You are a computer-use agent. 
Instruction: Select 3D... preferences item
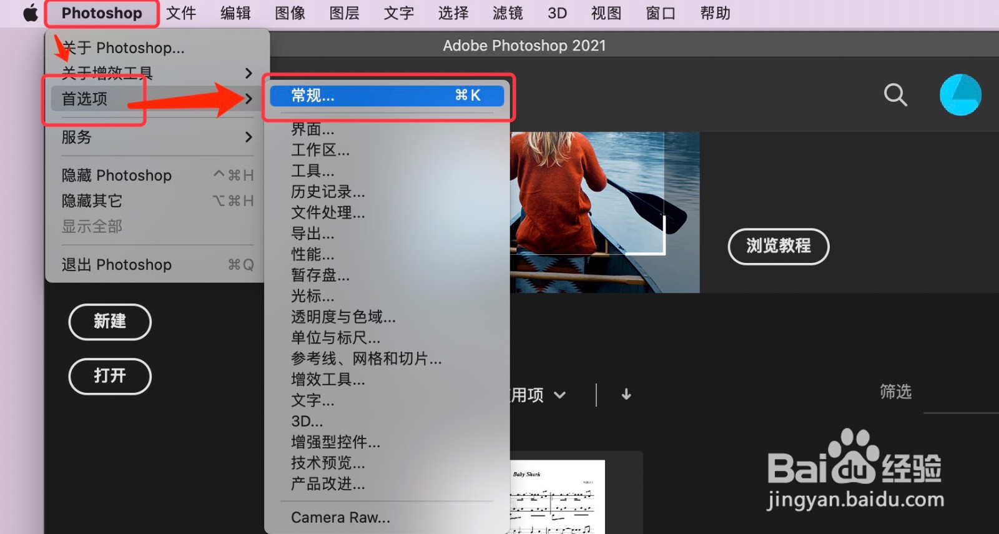387,421
